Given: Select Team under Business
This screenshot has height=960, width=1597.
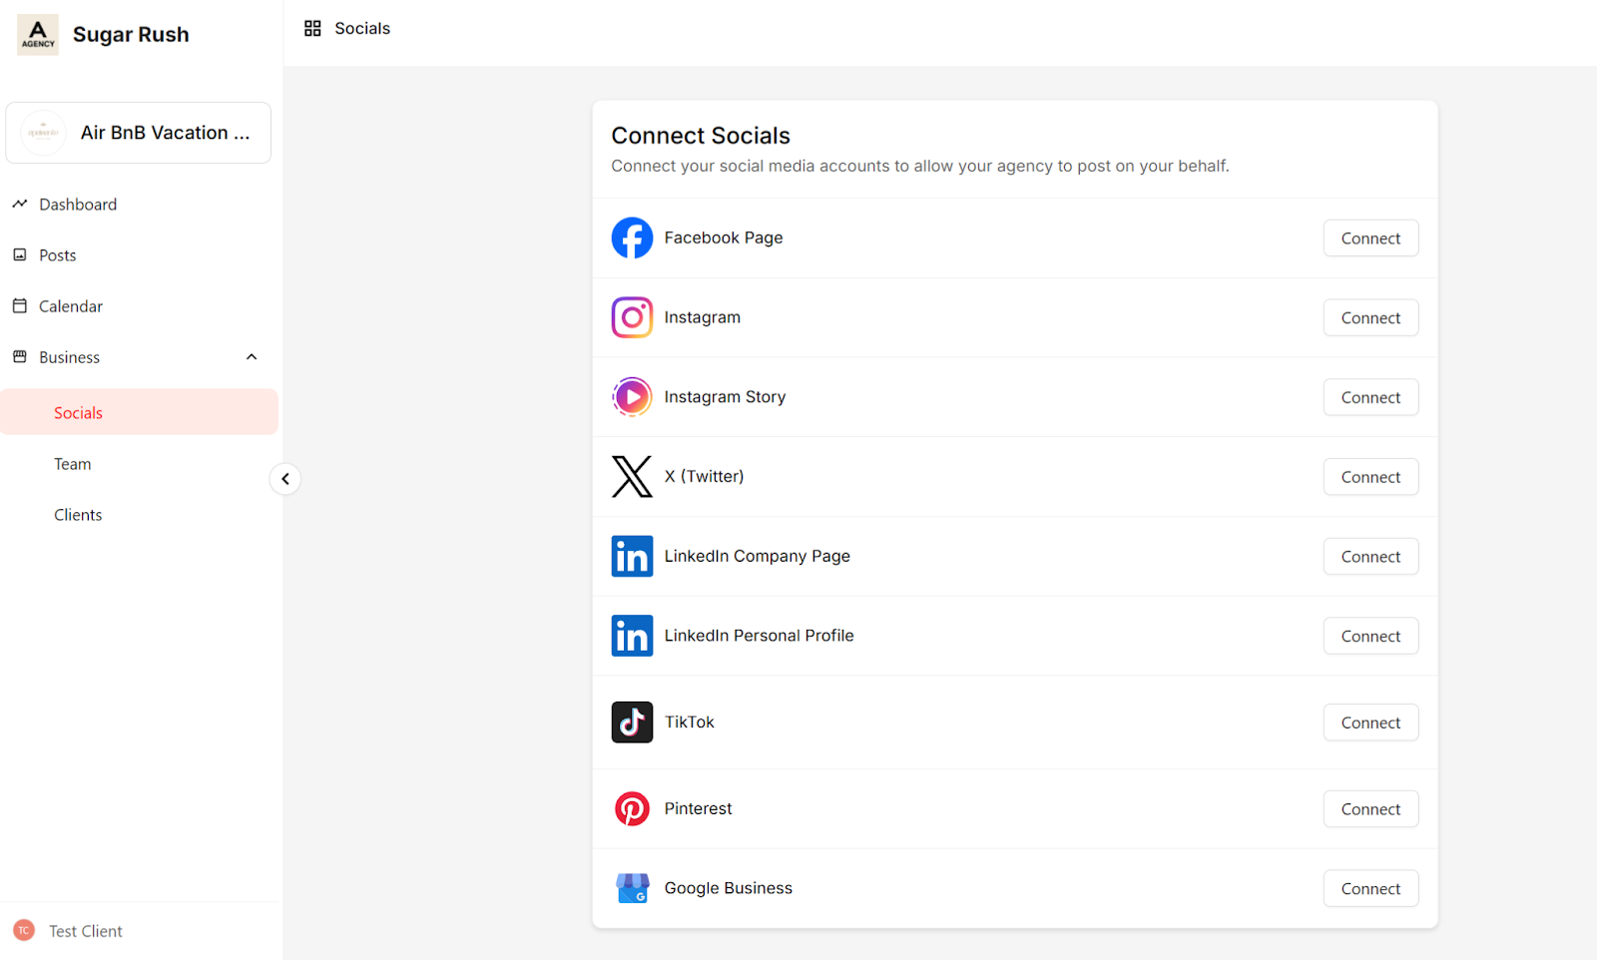Looking at the screenshot, I should [73, 464].
